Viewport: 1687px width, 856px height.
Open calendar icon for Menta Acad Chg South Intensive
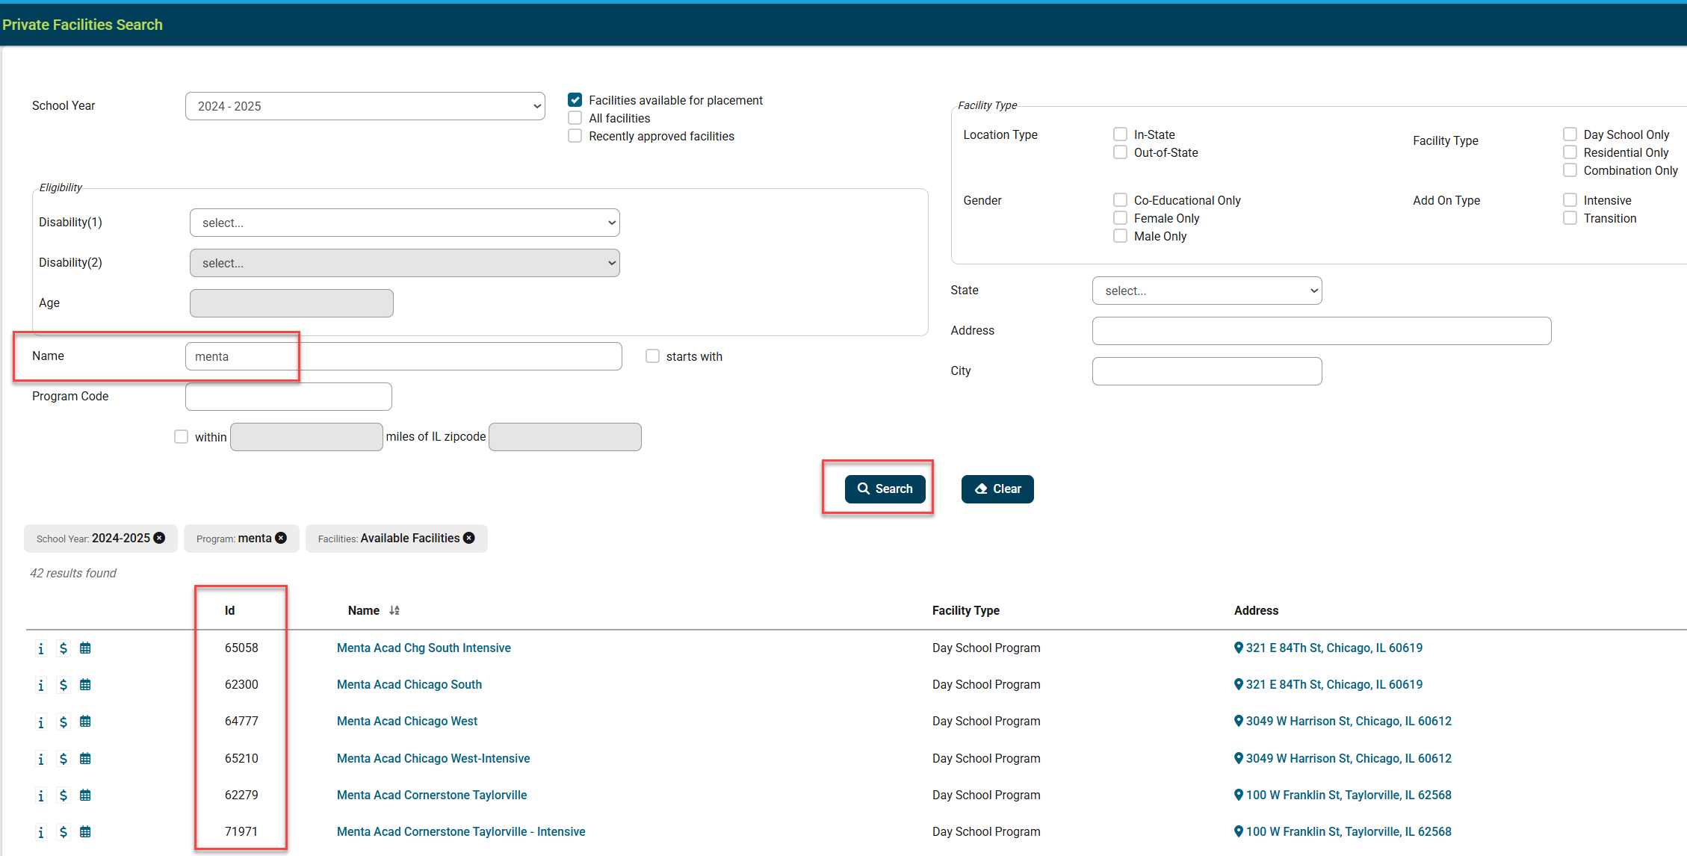pyautogui.click(x=85, y=648)
